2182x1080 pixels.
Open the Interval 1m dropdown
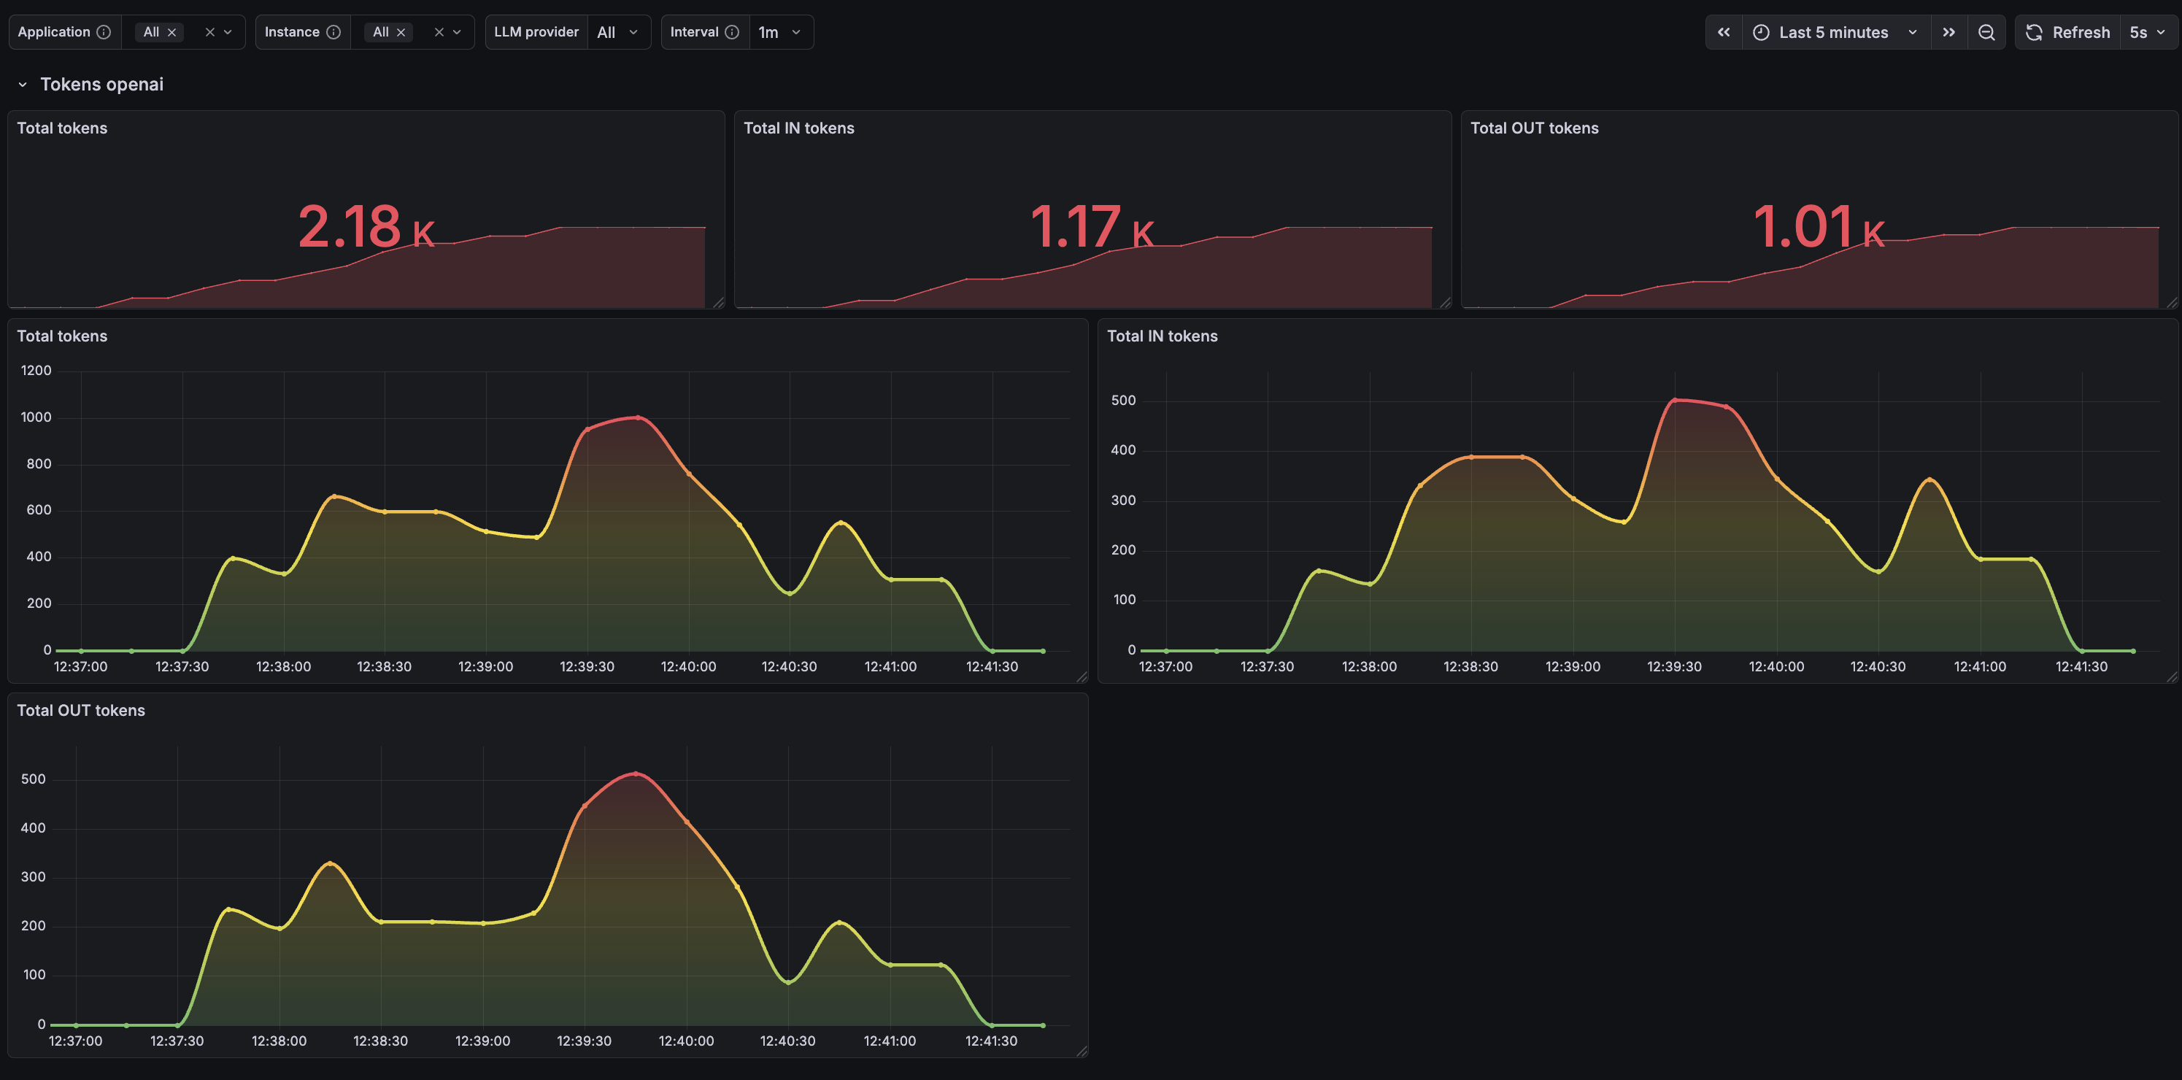pyautogui.click(x=780, y=32)
